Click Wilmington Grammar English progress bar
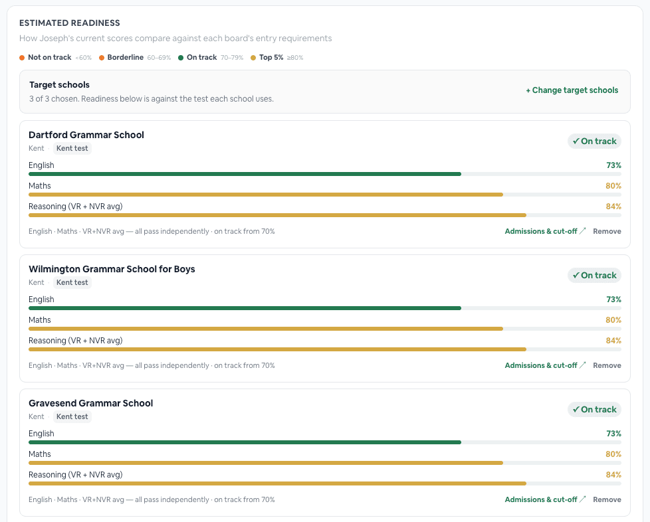650x522 pixels. pos(325,308)
